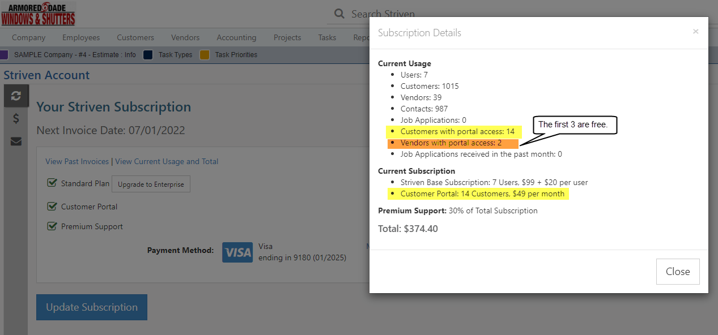
Task: Open the Customers menu
Action: [x=135, y=37]
